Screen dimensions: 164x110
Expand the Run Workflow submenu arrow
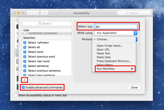pos(132,69)
